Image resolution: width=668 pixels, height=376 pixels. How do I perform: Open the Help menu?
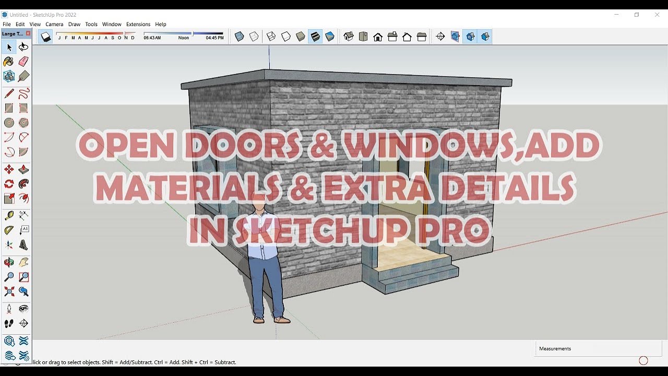(161, 24)
